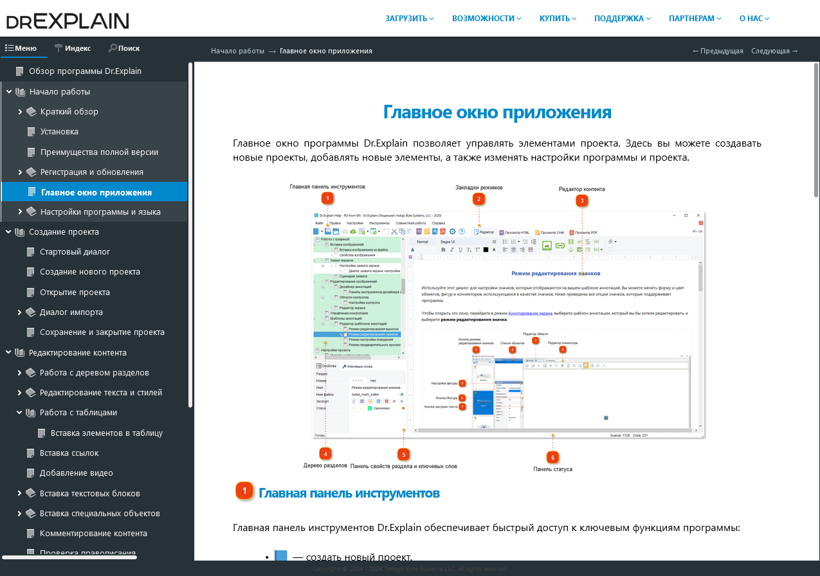This screenshot has width=820, height=576.
Task: Click the page icon beside Установка
Action: coord(31,132)
